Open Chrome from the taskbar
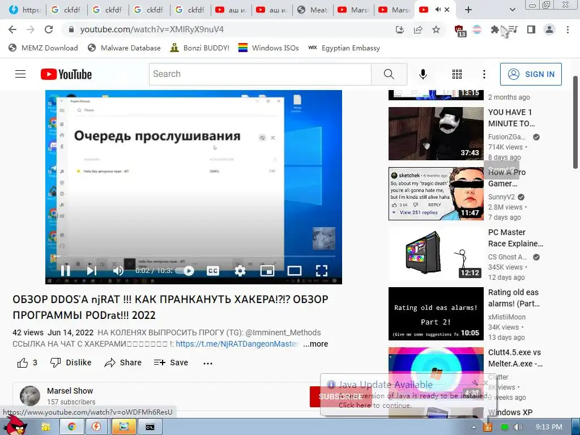Image resolution: width=580 pixels, height=435 pixels. (71, 427)
